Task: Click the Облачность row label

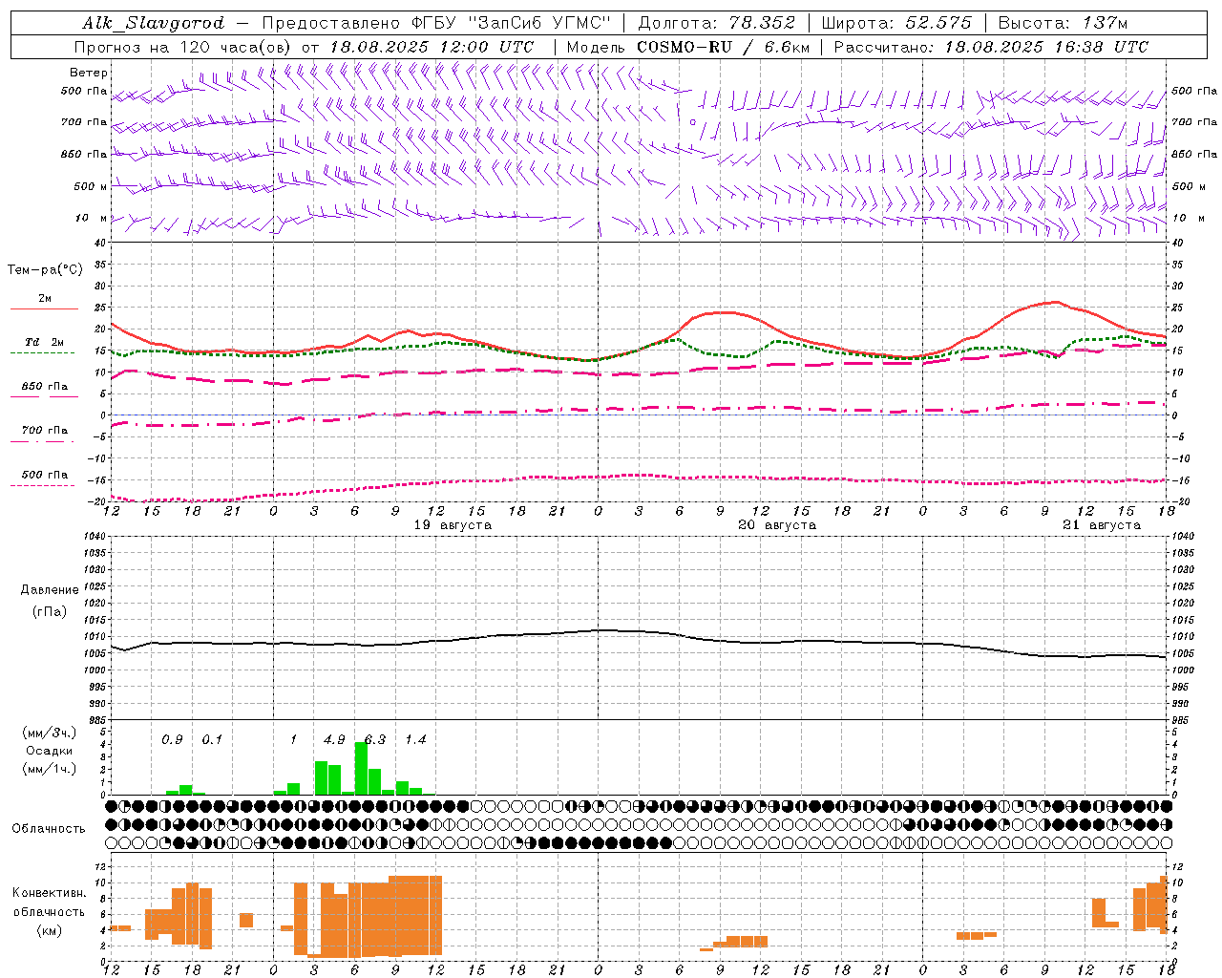Action: [49, 829]
